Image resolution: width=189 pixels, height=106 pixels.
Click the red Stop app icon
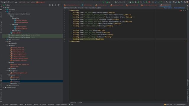[149, 2]
